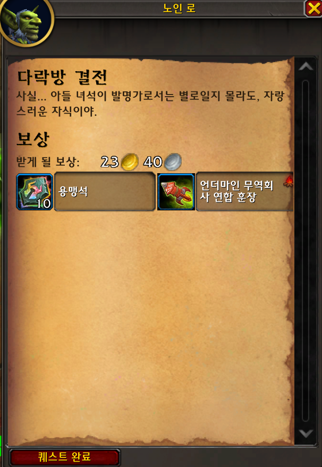Click the quest description text paragraph
Viewport: 322px width, 467px height.
coord(150,105)
